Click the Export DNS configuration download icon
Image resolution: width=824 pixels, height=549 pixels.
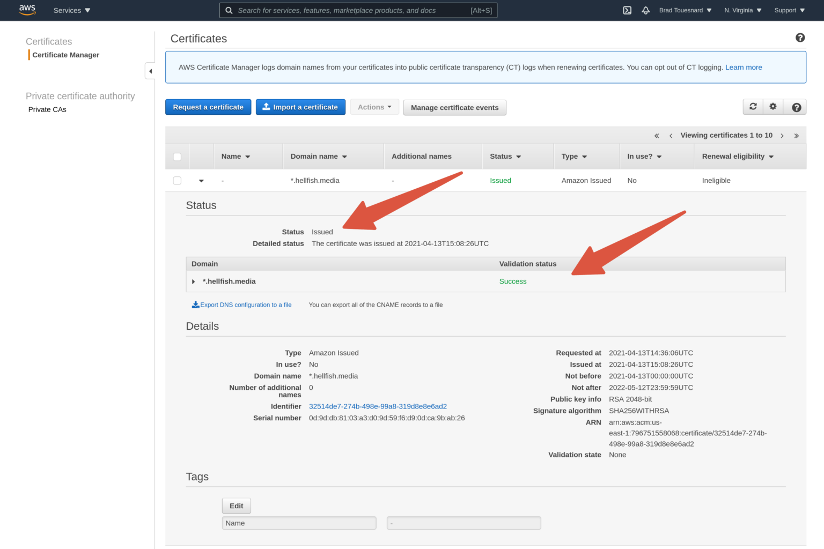pyautogui.click(x=196, y=304)
